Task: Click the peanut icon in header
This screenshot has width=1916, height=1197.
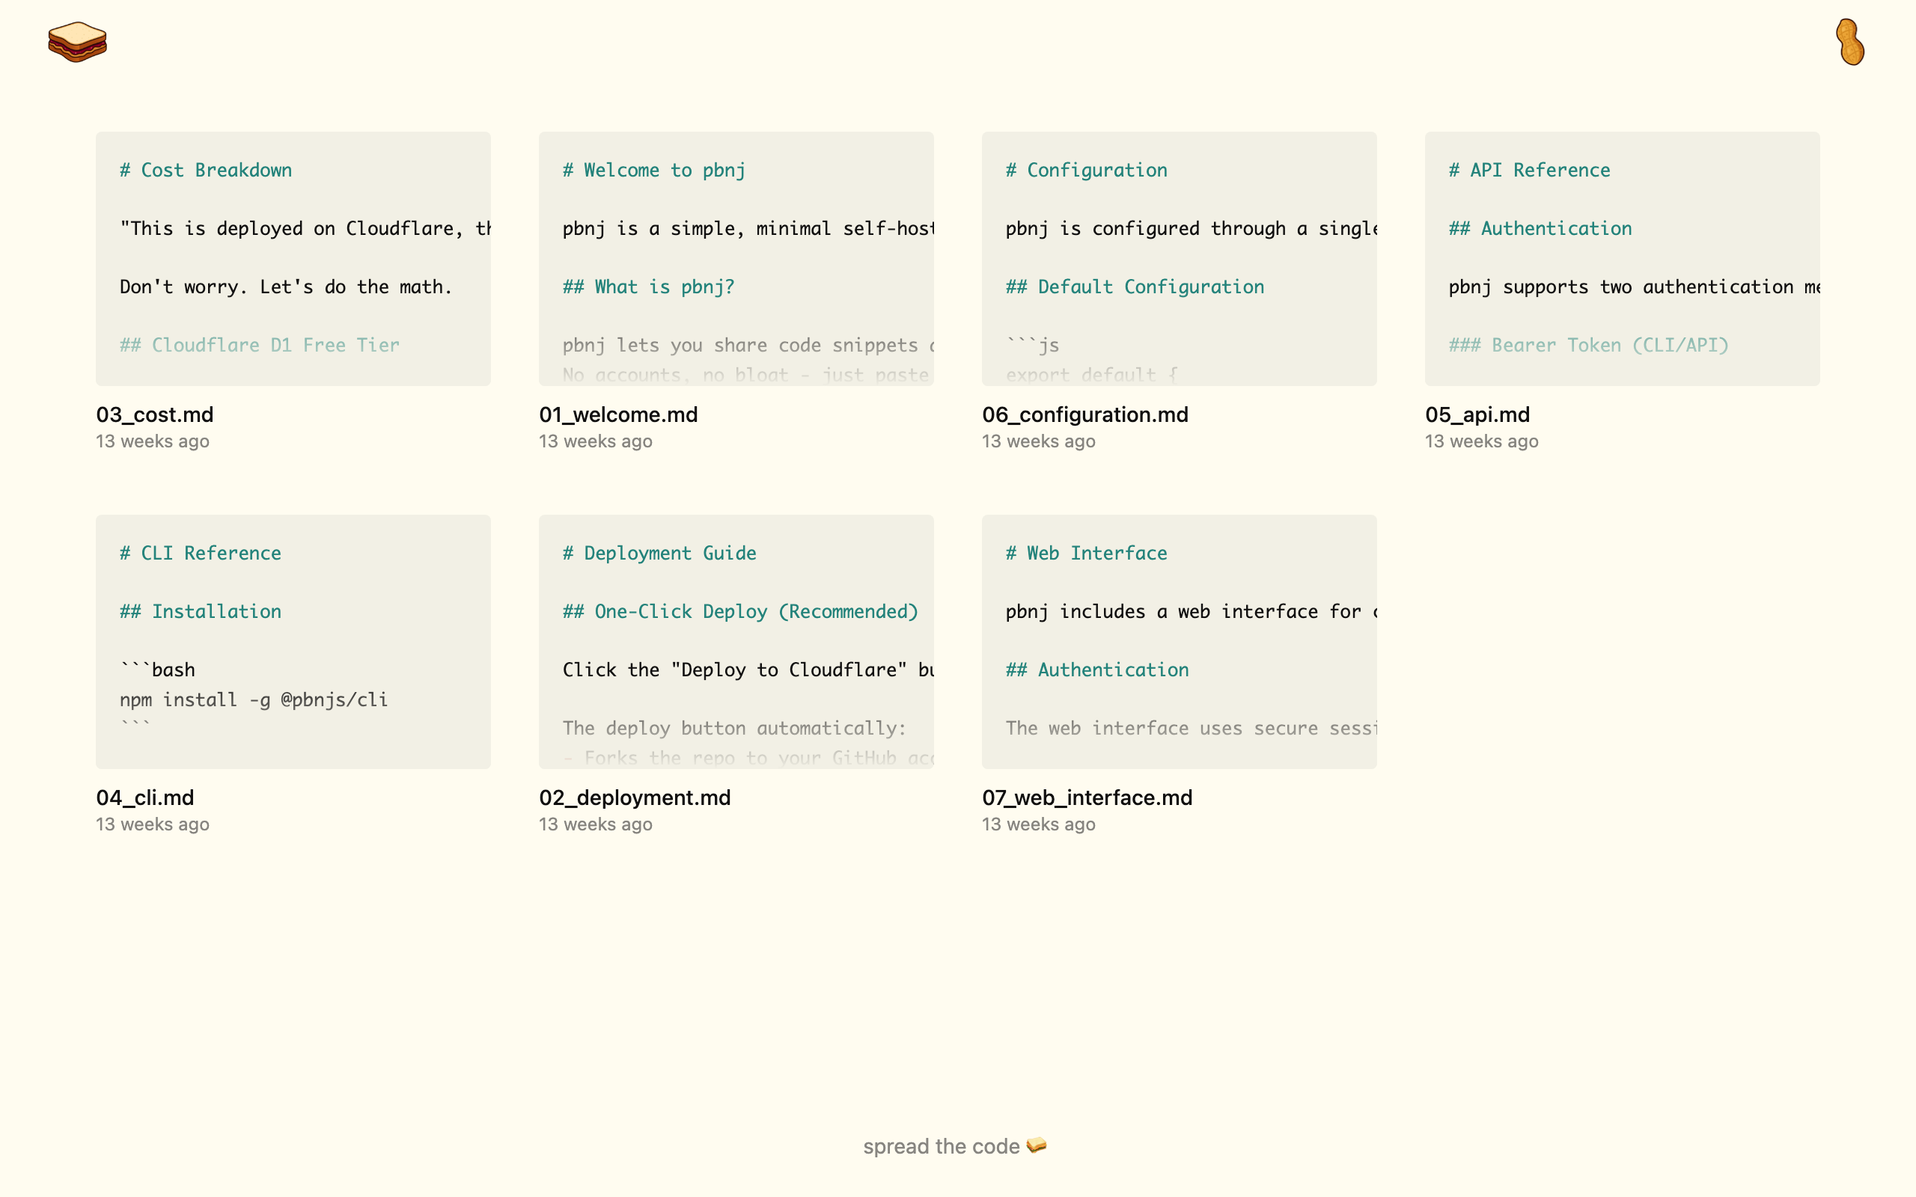Action: pos(1849,42)
